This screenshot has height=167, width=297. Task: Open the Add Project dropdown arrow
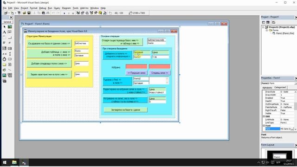(8, 13)
